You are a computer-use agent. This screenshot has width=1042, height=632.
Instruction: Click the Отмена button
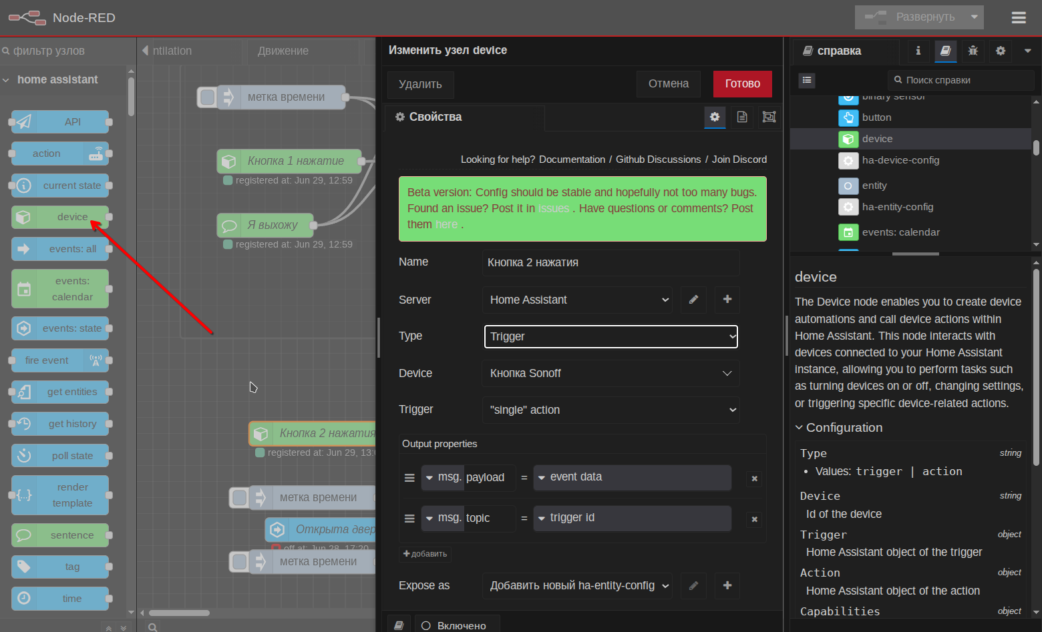coord(669,83)
